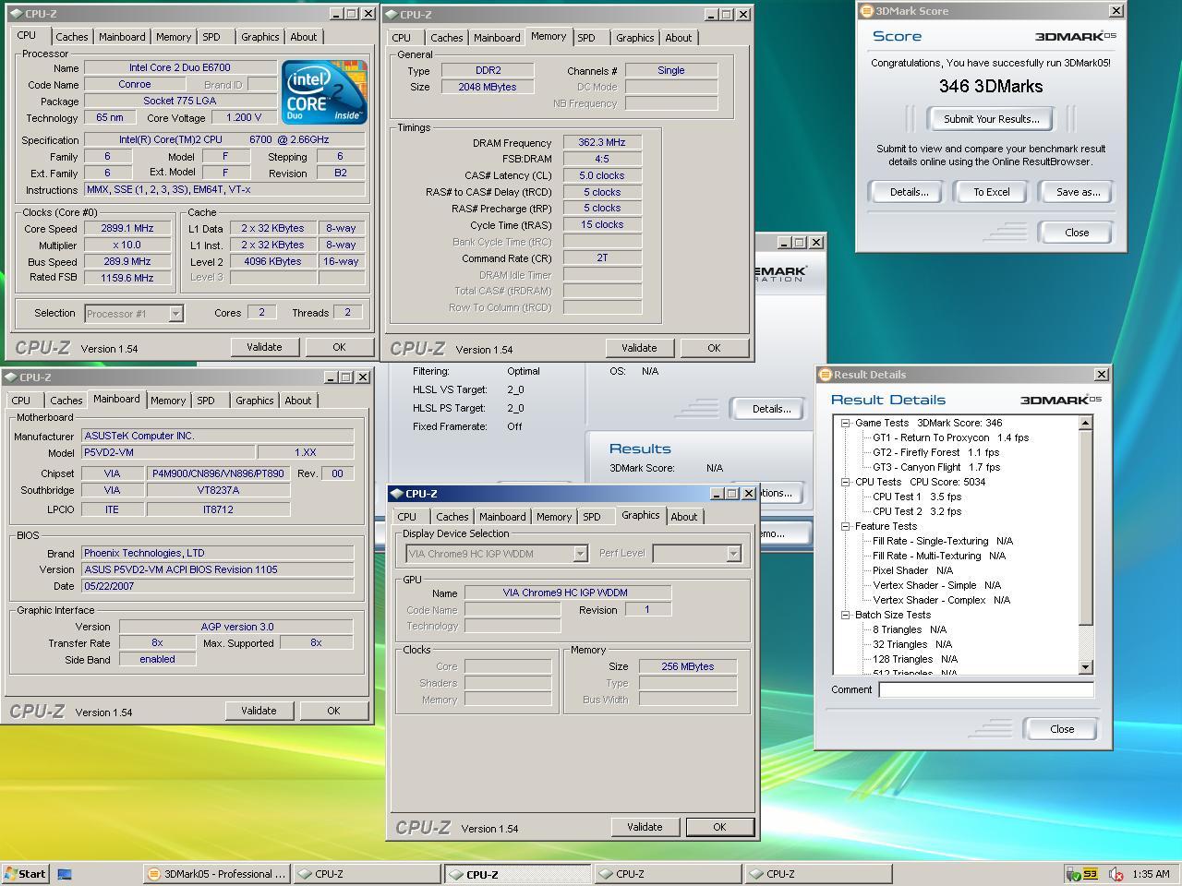This screenshot has width=1182, height=886.
Task: Open SPD tab in Memory CPU-Z window
Action: (586, 38)
